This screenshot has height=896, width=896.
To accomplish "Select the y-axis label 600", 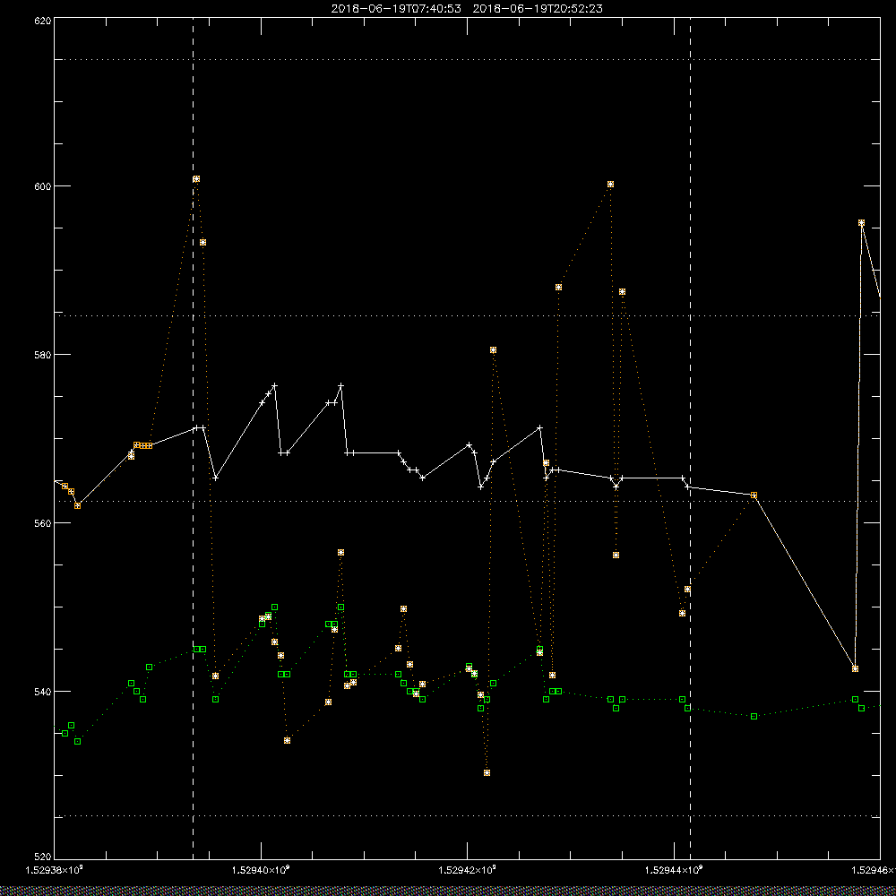I will (x=44, y=186).
